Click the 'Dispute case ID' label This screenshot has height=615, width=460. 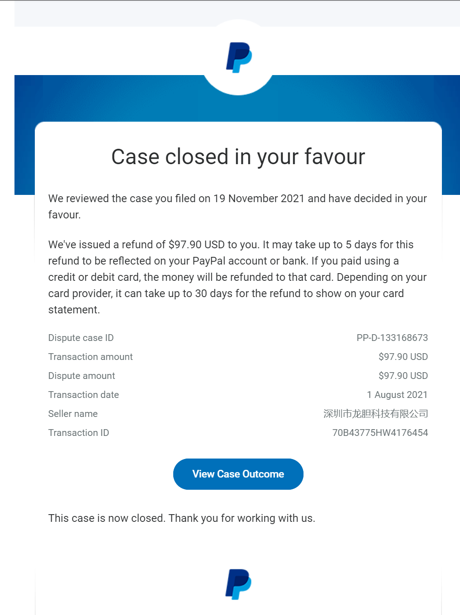(81, 338)
